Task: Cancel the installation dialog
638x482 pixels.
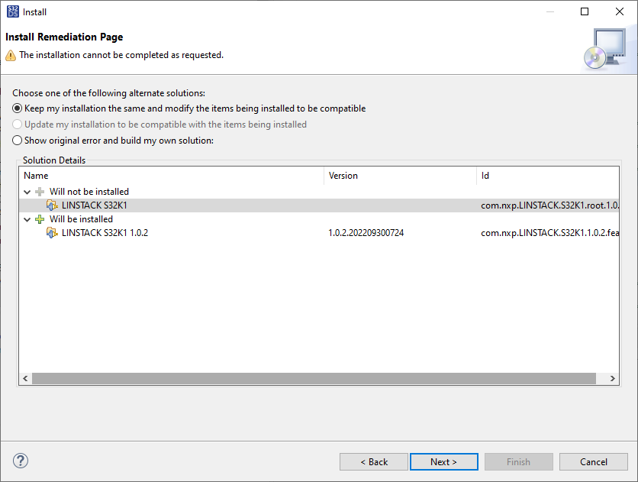Action: point(593,461)
